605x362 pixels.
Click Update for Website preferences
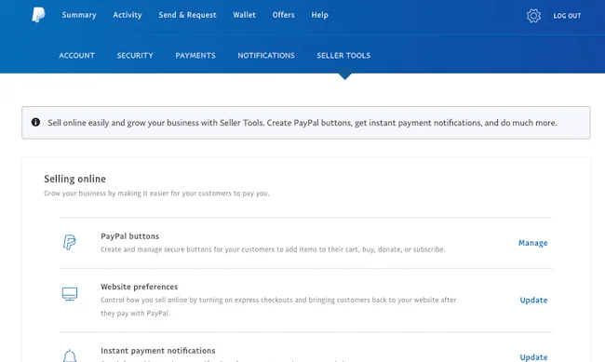pos(533,301)
